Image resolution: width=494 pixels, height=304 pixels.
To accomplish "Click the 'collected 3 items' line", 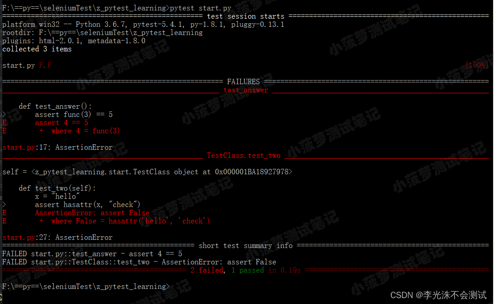I will pyautogui.click(x=37, y=49).
